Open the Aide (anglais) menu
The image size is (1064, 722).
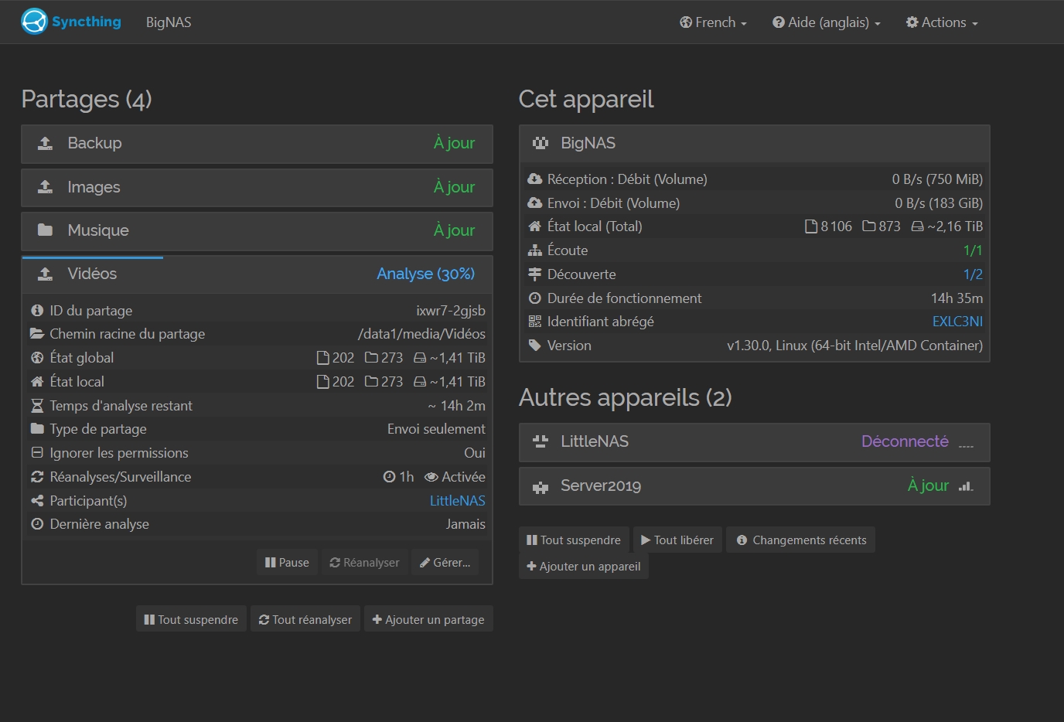click(x=827, y=22)
